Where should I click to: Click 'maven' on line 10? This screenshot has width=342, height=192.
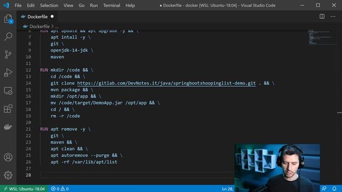tap(57, 57)
